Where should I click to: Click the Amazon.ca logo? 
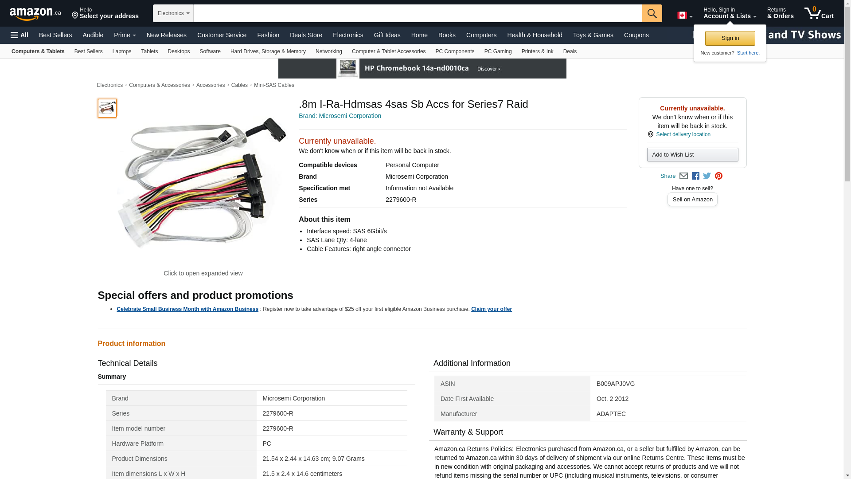[35, 14]
